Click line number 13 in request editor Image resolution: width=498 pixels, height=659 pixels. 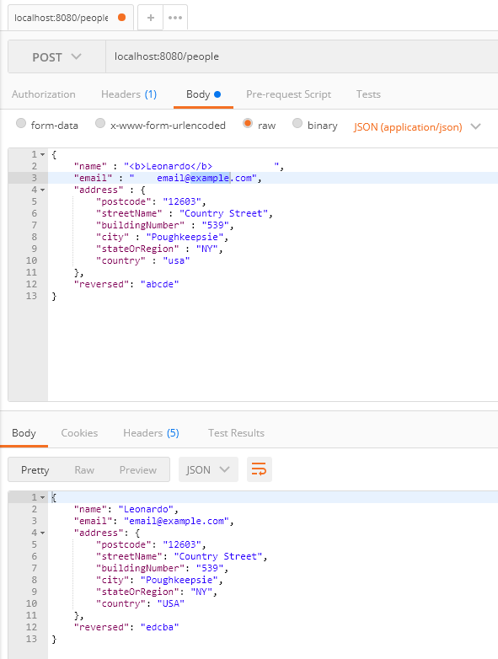point(31,296)
